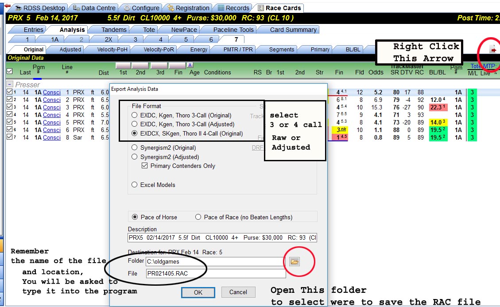Uncheck paceline row 4 checkbox
The width and height of the screenshot is (500, 307).
tap(10, 115)
